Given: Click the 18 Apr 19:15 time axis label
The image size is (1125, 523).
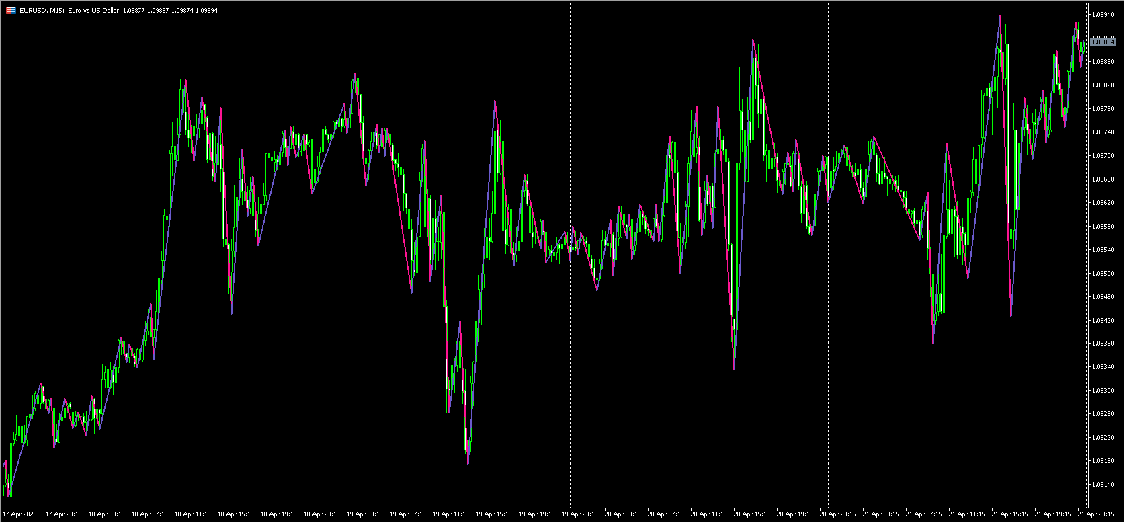Looking at the screenshot, I should click(x=279, y=514).
